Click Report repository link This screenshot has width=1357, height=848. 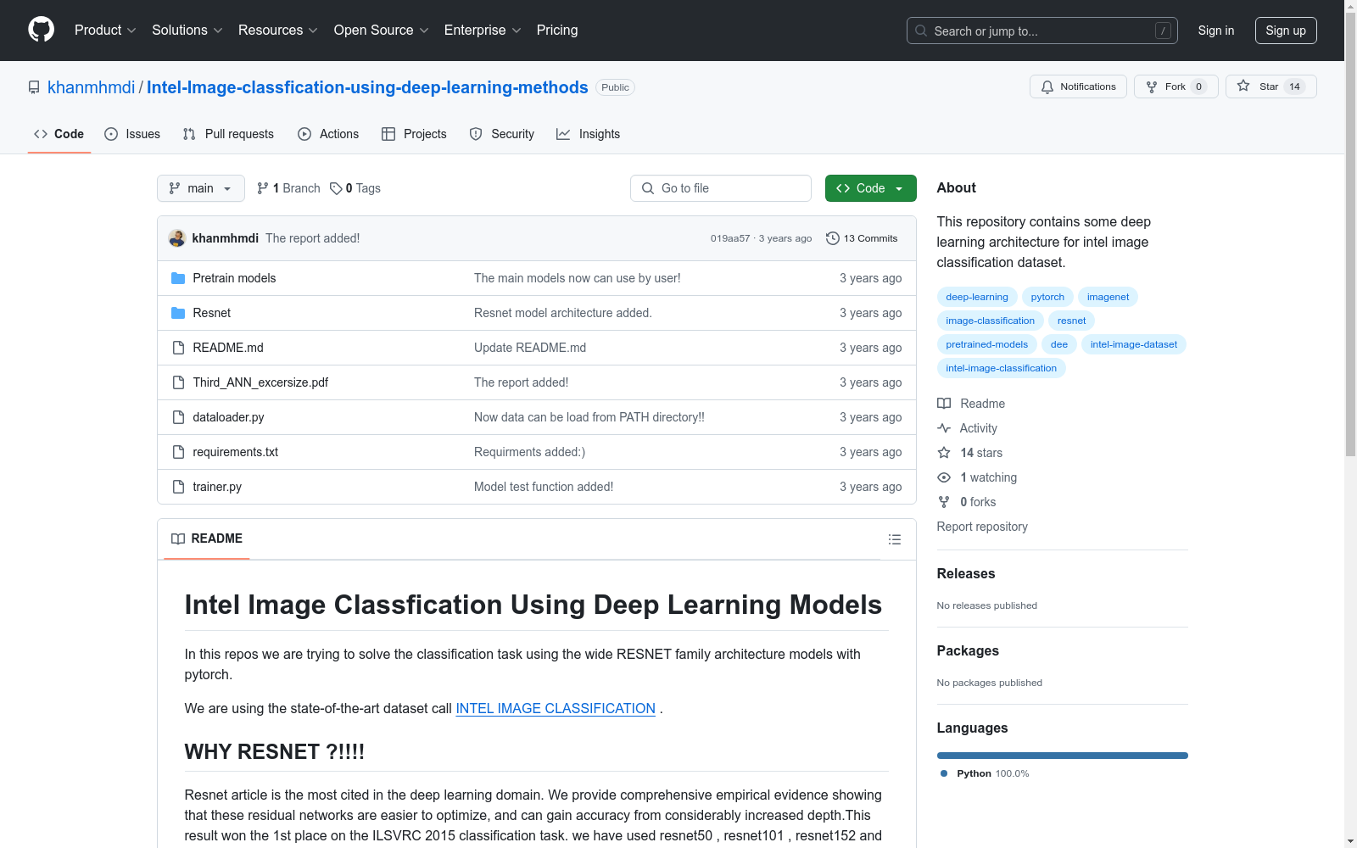pos(982,527)
